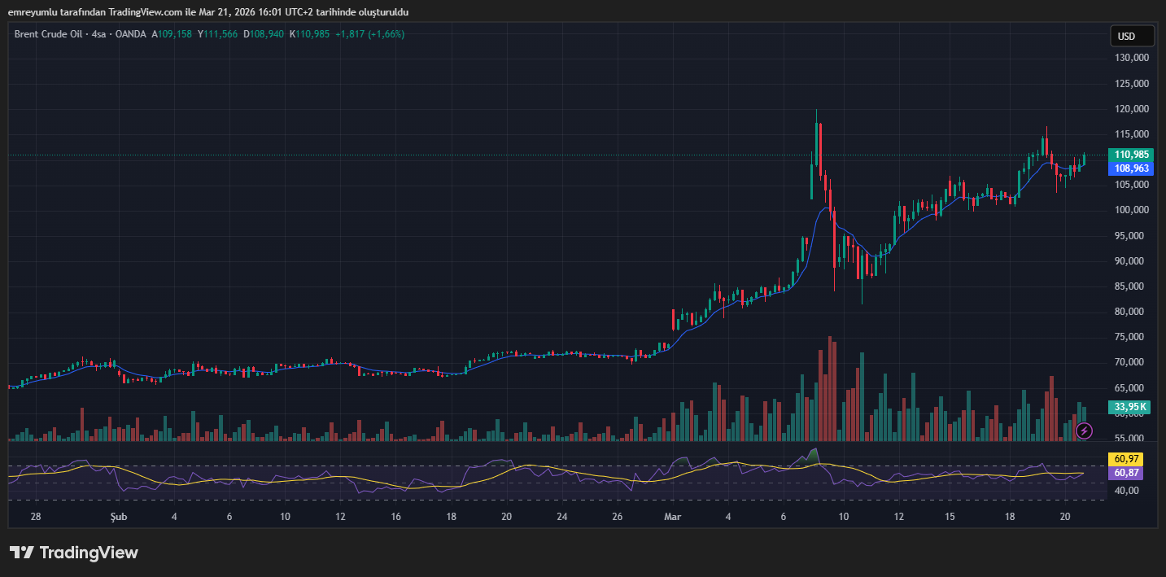The height and width of the screenshot is (577, 1166).
Task: Click the 100,000 price scale level
Action: click(1131, 210)
